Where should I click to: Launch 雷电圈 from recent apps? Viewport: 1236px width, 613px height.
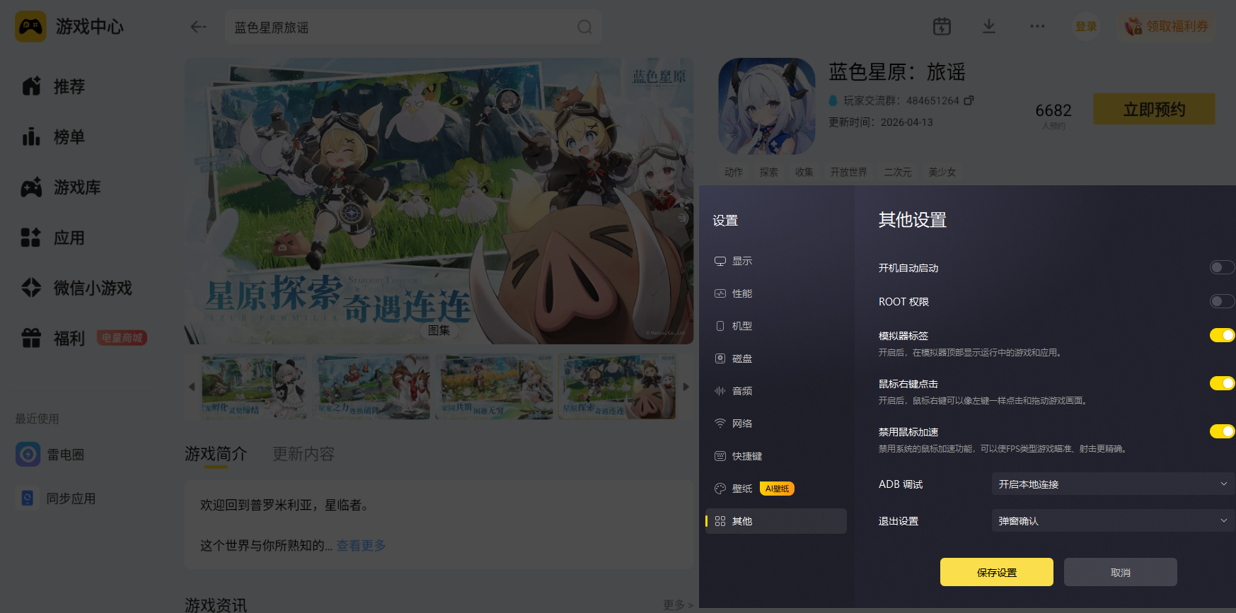pos(50,454)
